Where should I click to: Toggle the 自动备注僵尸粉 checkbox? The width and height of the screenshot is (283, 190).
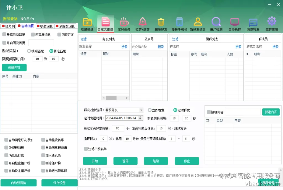[x=6, y=170]
